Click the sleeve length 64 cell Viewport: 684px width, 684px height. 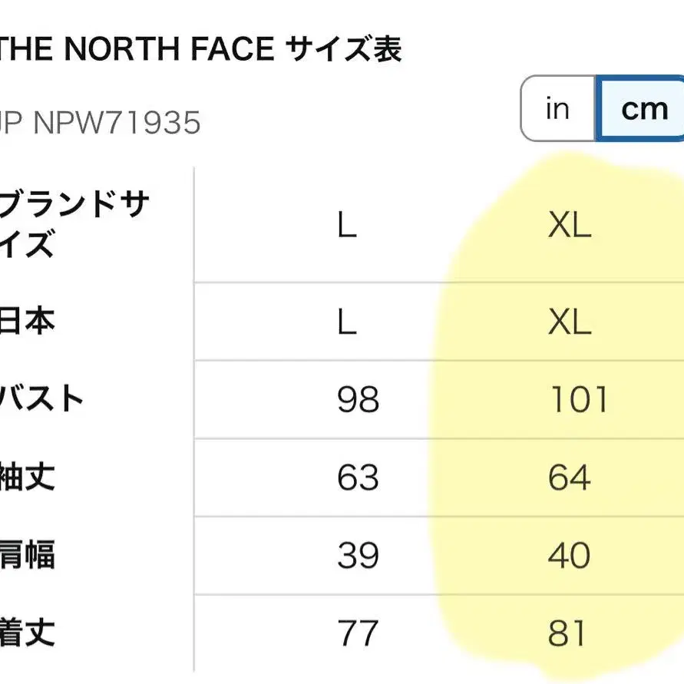tap(570, 478)
